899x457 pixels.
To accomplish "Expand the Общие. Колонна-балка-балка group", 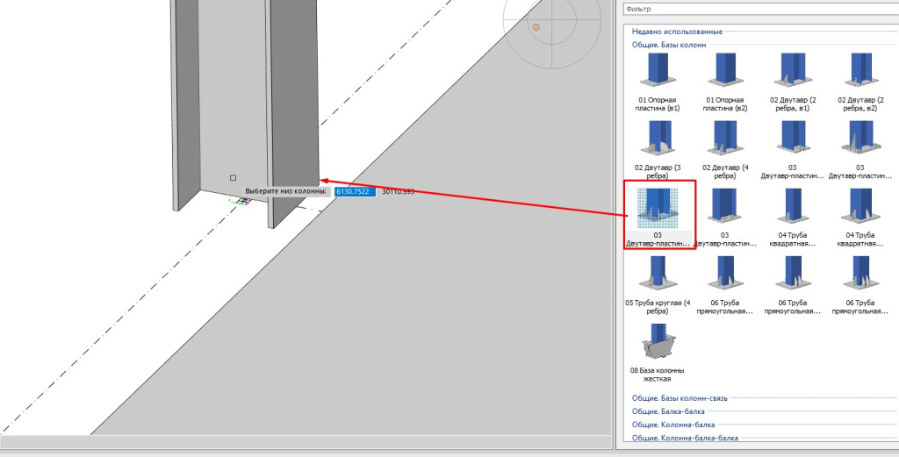I will point(685,438).
